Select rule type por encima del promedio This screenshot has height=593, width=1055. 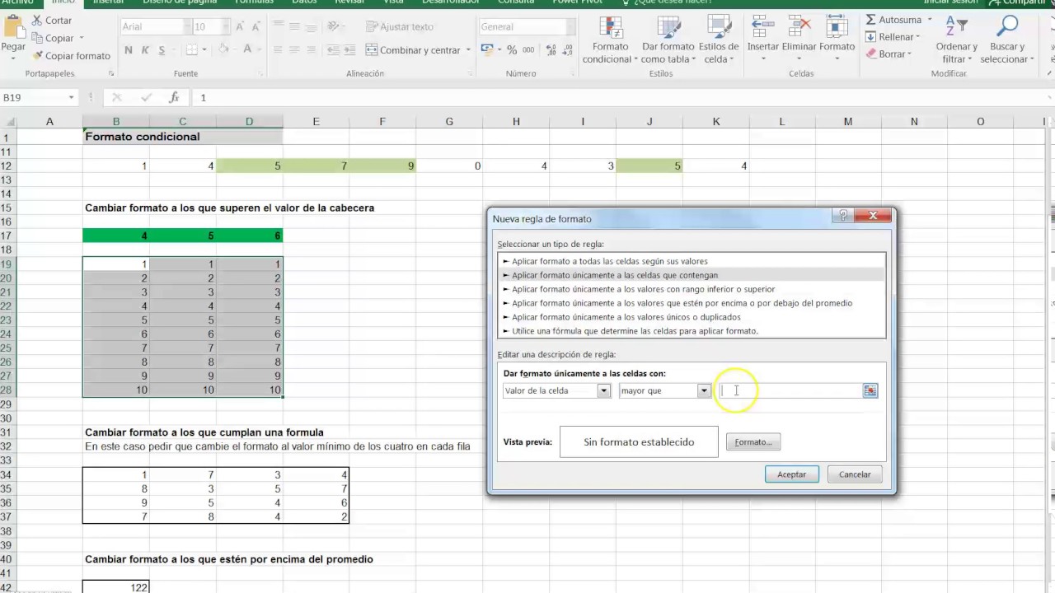[692, 303]
